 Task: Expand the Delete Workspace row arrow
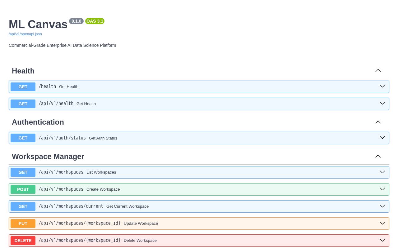382,240
